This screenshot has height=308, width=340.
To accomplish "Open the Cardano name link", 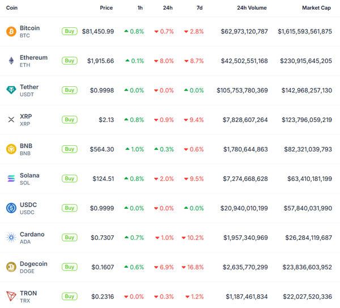I will coord(32,234).
